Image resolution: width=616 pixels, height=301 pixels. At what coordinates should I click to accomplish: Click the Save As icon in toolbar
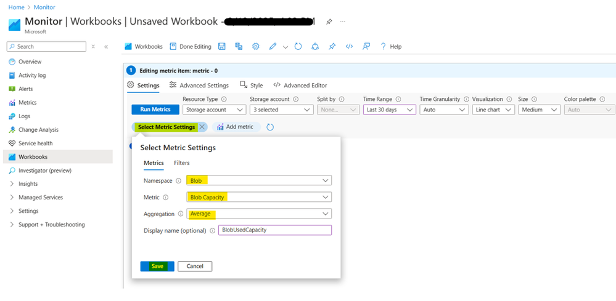pyautogui.click(x=239, y=46)
